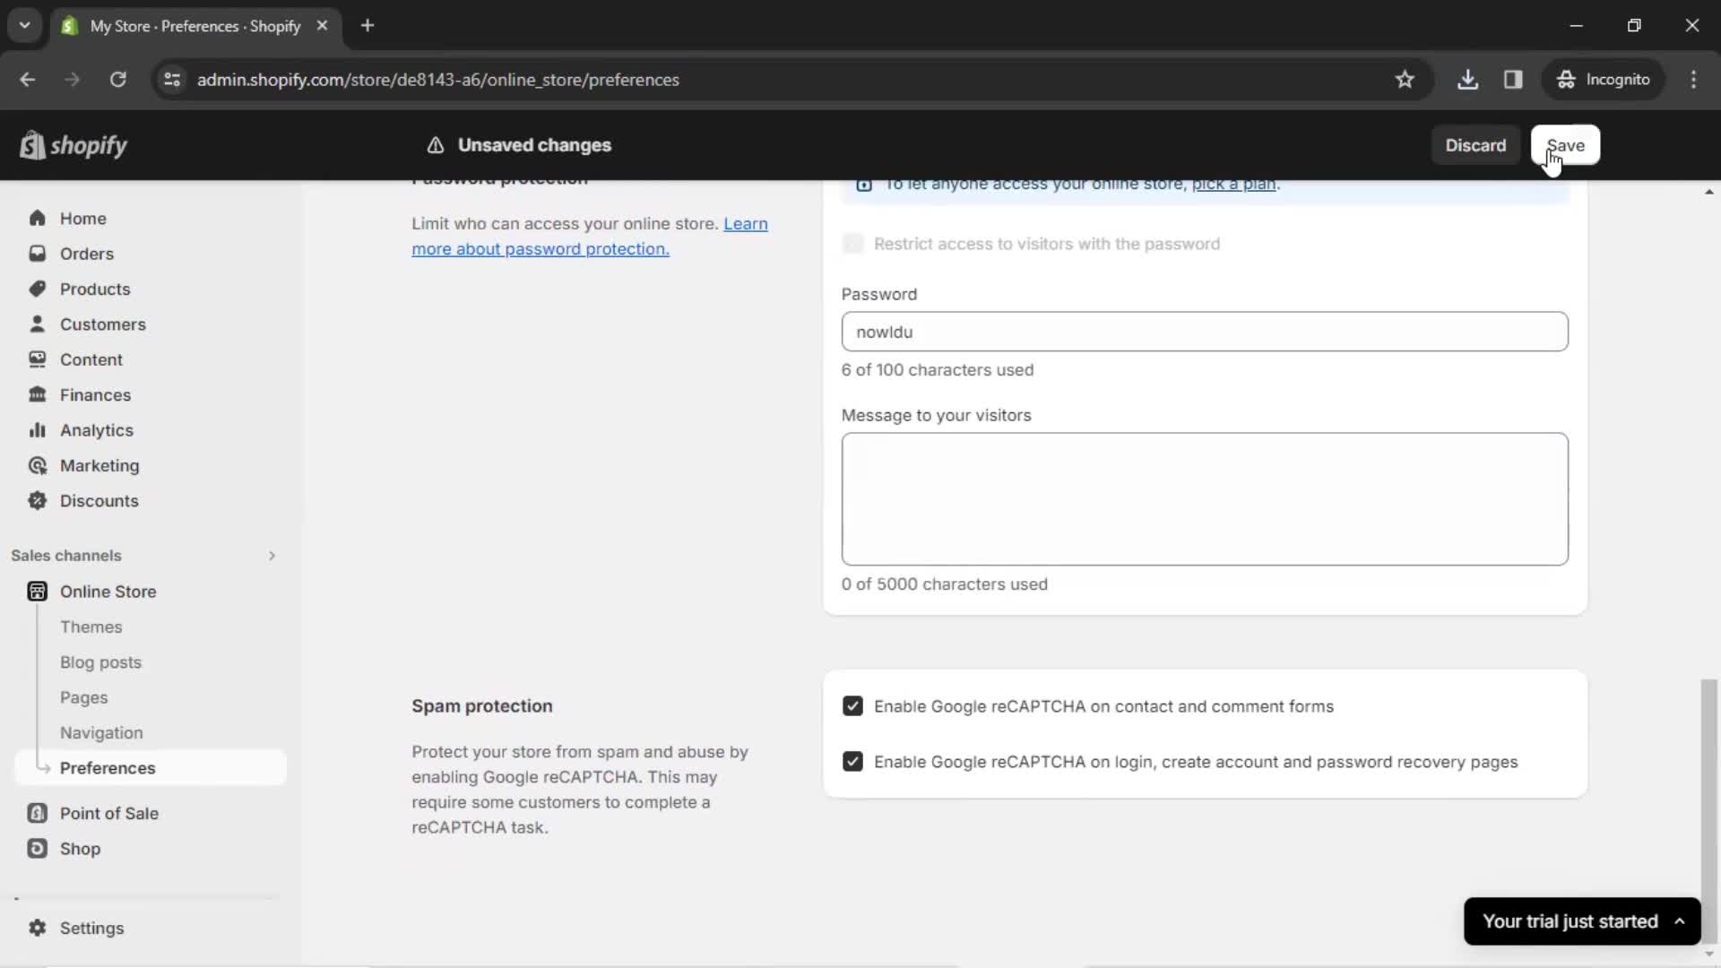Screen dimensions: 1721x968
Task: Open Online Store preferences
Action: point(108,767)
